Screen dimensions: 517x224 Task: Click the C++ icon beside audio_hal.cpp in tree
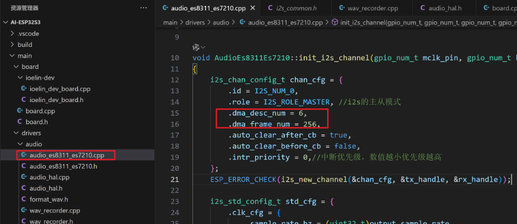[23, 177]
